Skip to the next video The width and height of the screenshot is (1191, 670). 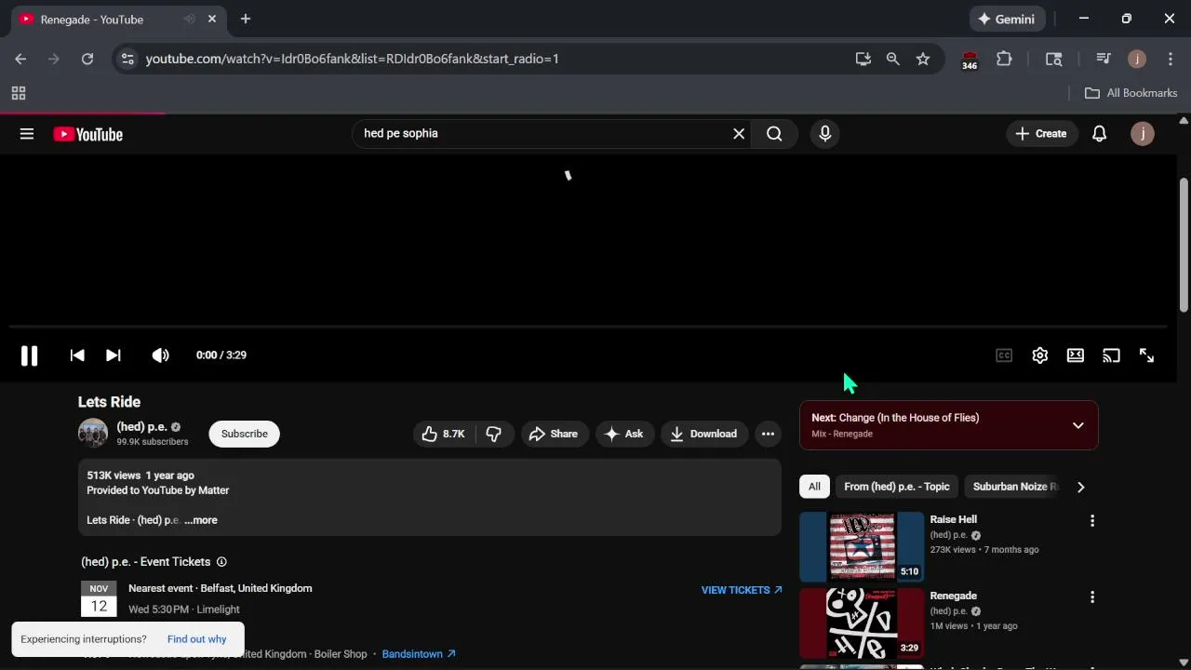(114, 355)
